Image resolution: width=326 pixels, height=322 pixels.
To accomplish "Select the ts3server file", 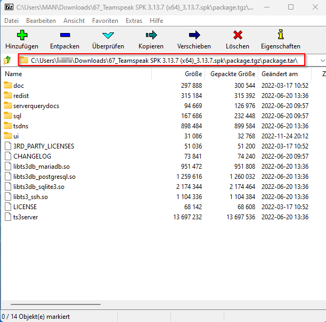I will pyautogui.click(x=25, y=217).
